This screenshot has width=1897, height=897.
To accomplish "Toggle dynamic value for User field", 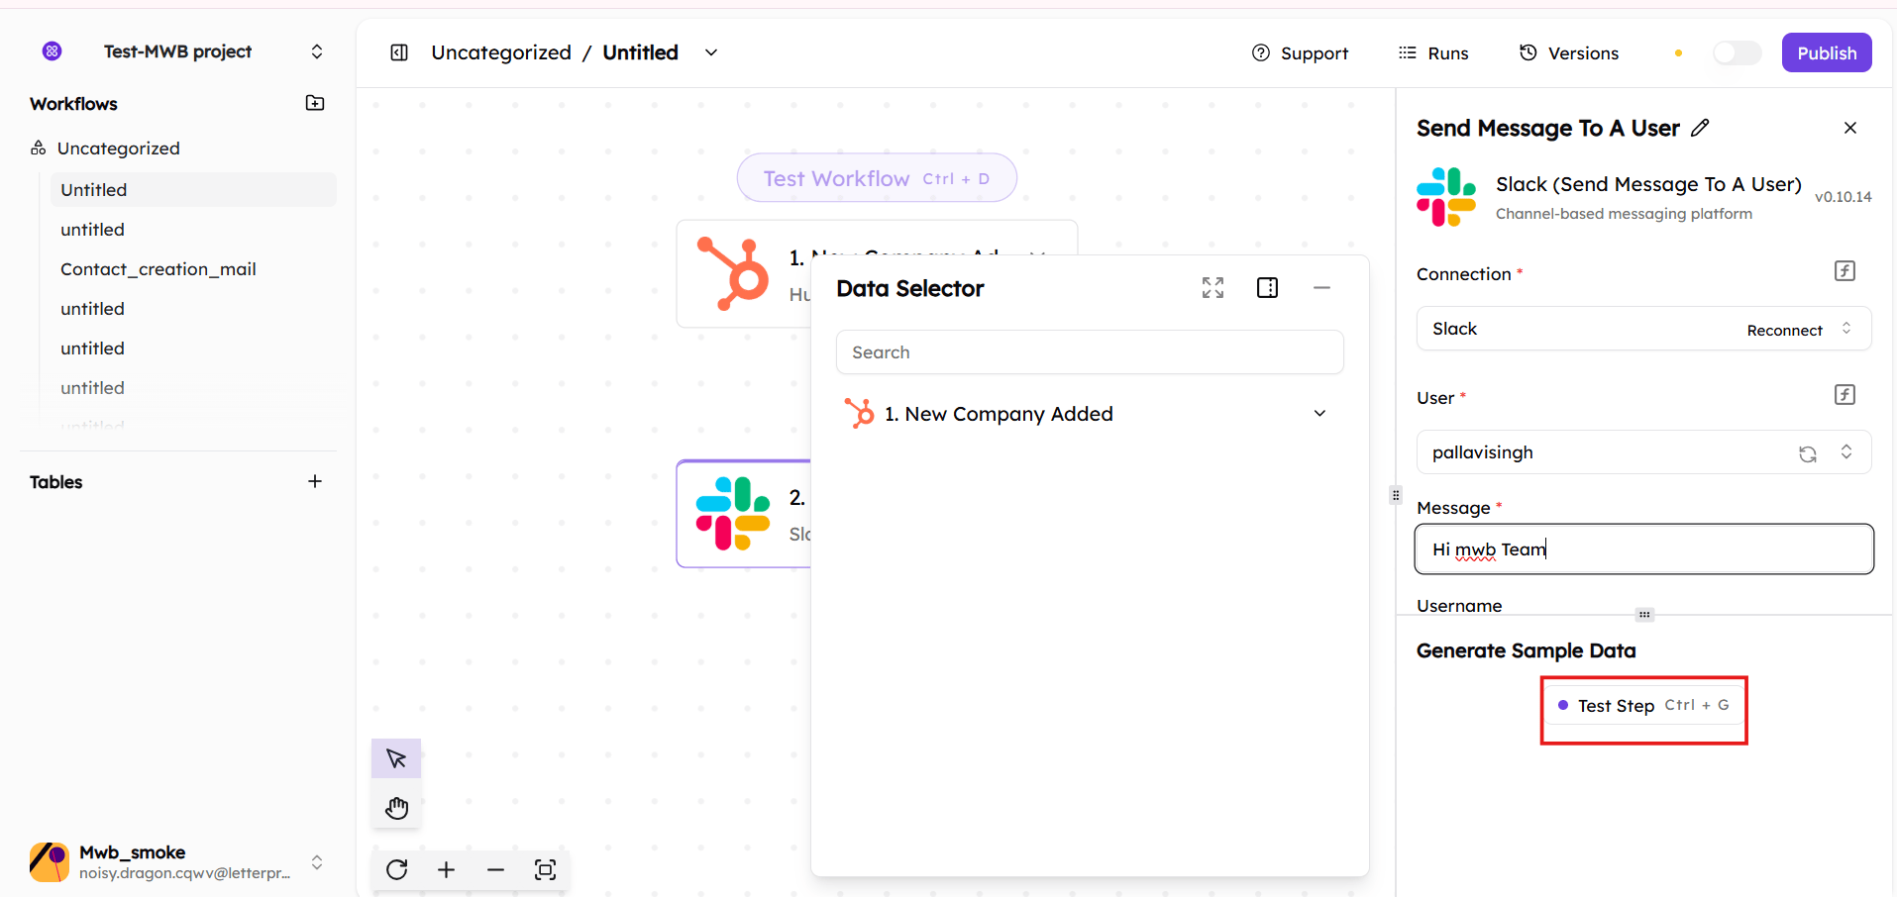I will pyautogui.click(x=1844, y=395).
